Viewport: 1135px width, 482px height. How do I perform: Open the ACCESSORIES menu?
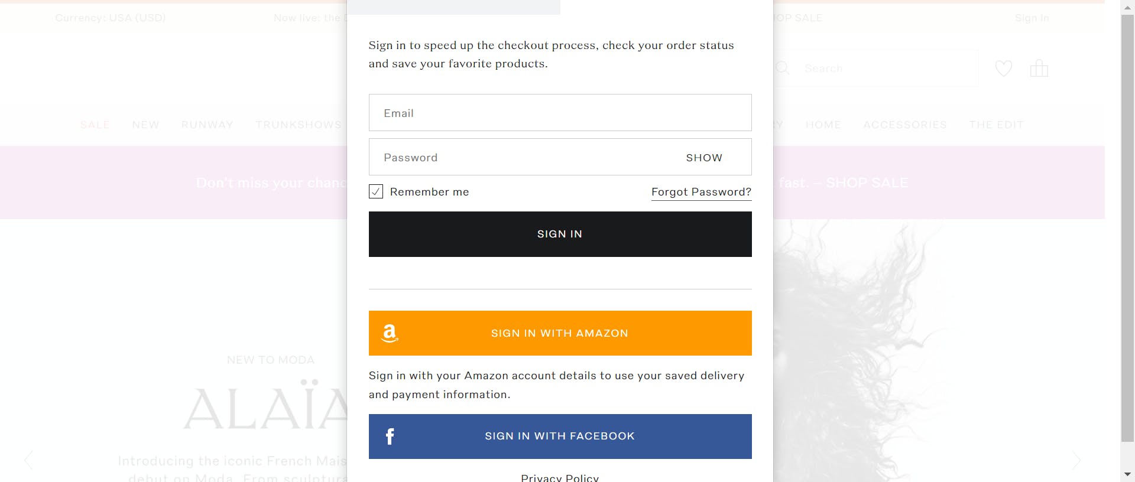tap(905, 125)
